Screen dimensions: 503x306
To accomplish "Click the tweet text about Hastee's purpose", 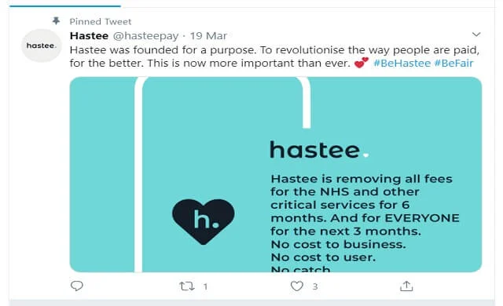I will click(274, 56).
